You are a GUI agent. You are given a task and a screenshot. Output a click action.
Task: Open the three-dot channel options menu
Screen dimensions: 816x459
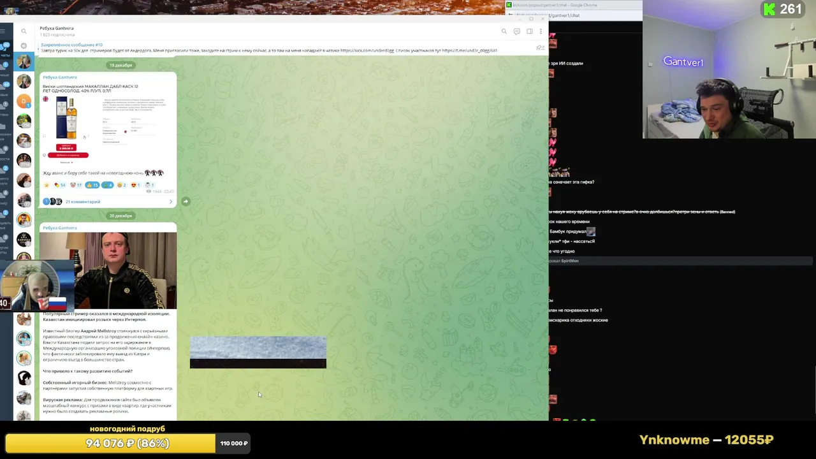541,31
